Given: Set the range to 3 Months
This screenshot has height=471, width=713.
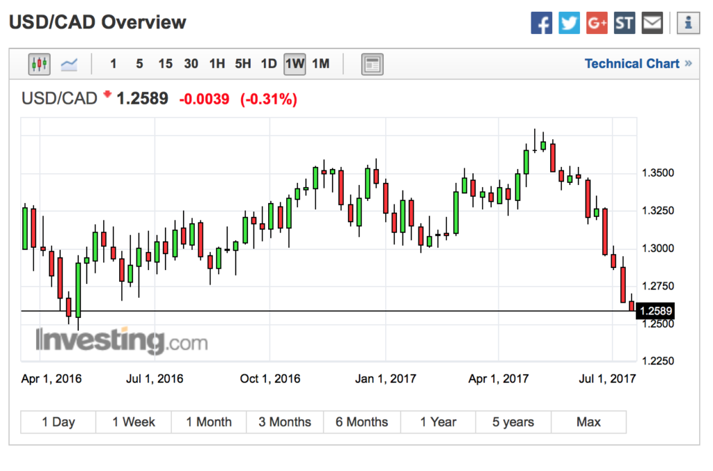Looking at the screenshot, I should point(285,422).
